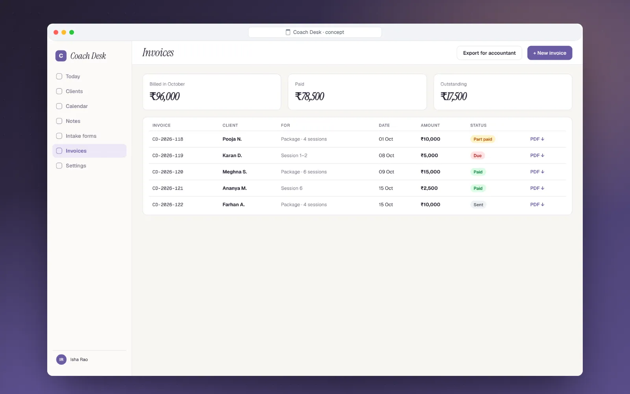Click client name Pooja N.
The image size is (630, 394).
coord(232,139)
